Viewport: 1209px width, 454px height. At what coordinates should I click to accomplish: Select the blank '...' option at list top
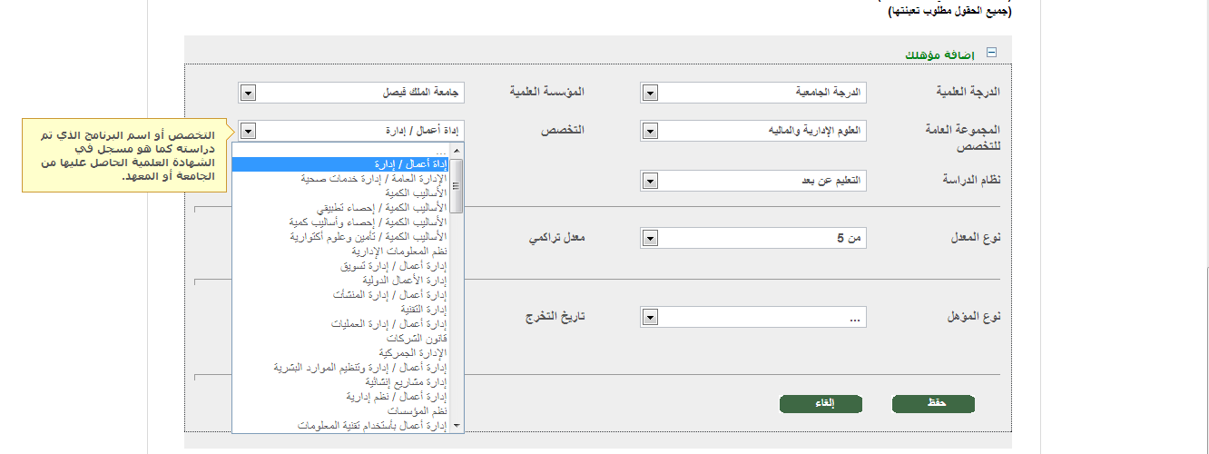(x=441, y=151)
